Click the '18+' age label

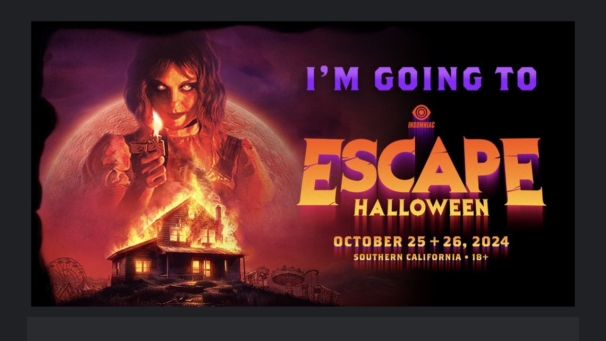pos(480,258)
